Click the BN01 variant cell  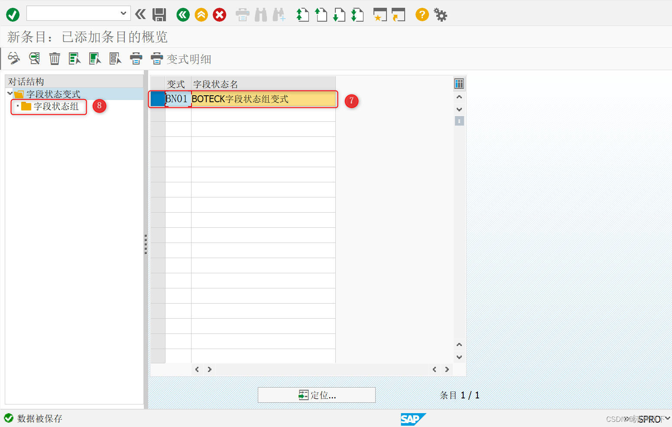coord(178,99)
